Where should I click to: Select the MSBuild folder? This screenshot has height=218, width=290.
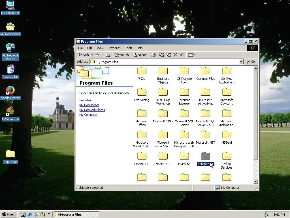(x=227, y=138)
